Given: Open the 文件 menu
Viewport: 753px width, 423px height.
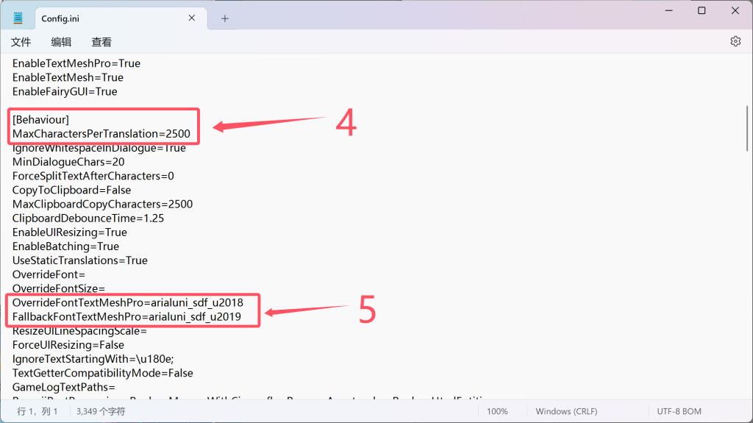Looking at the screenshot, I should coord(21,43).
